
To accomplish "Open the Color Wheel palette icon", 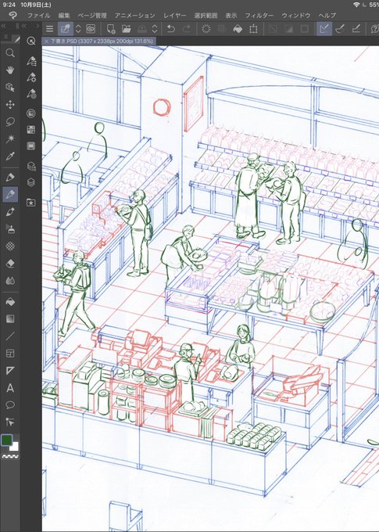I will pos(30,113).
